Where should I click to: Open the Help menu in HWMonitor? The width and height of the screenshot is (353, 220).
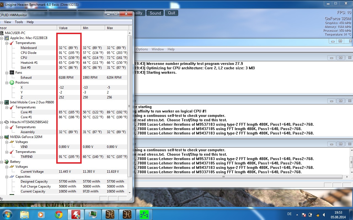click(x=30, y=22)
